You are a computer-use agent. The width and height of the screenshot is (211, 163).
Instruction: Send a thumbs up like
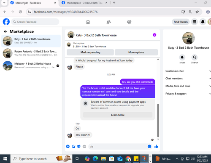pyautogui.click(x=156, y=147)
